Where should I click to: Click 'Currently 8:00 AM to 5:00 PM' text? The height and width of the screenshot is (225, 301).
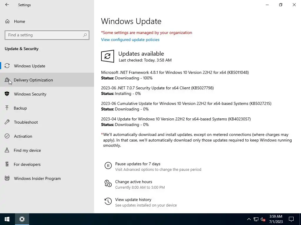pos(140,187)
